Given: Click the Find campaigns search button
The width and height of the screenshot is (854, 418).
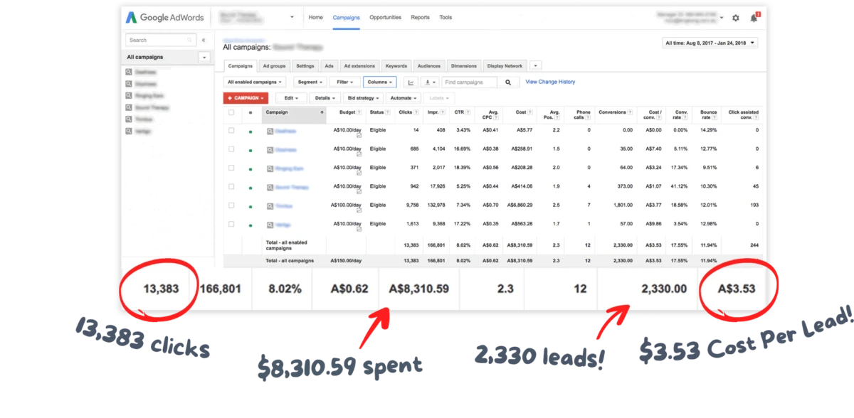Looking at the screenshot, I should tap(508, 82).
